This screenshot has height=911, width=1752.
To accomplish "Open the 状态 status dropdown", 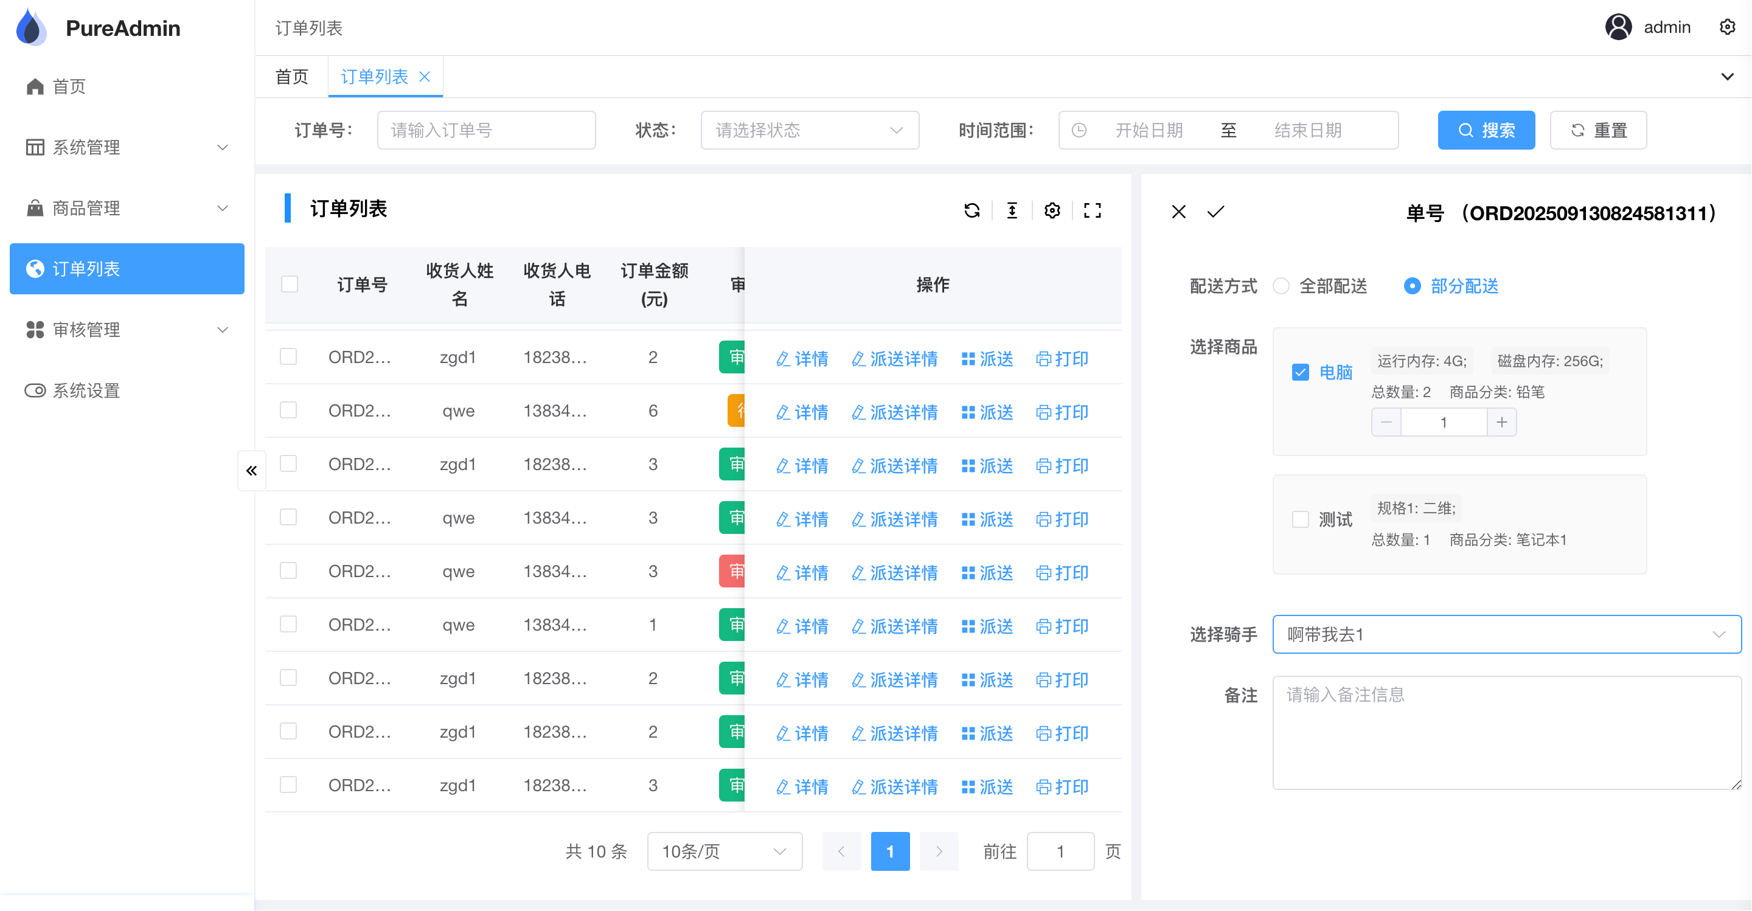I will click(x=809, y=131).
